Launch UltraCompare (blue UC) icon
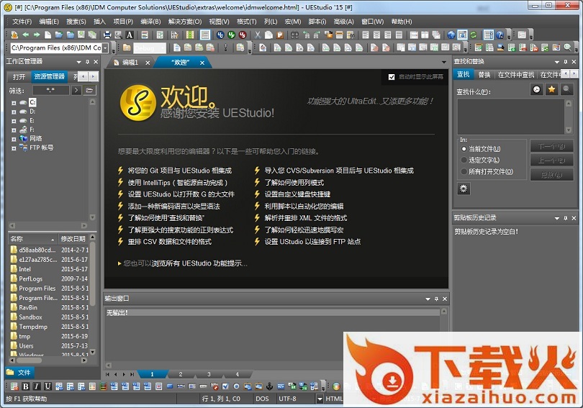 [220, 35]
